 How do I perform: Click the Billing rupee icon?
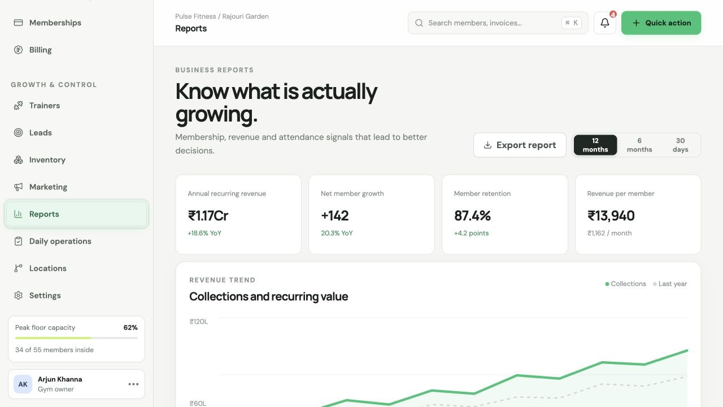point(18,50)
